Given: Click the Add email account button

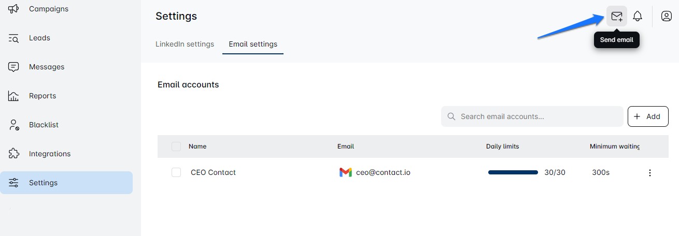Looking at the screenshot, I should coord(648,116).
